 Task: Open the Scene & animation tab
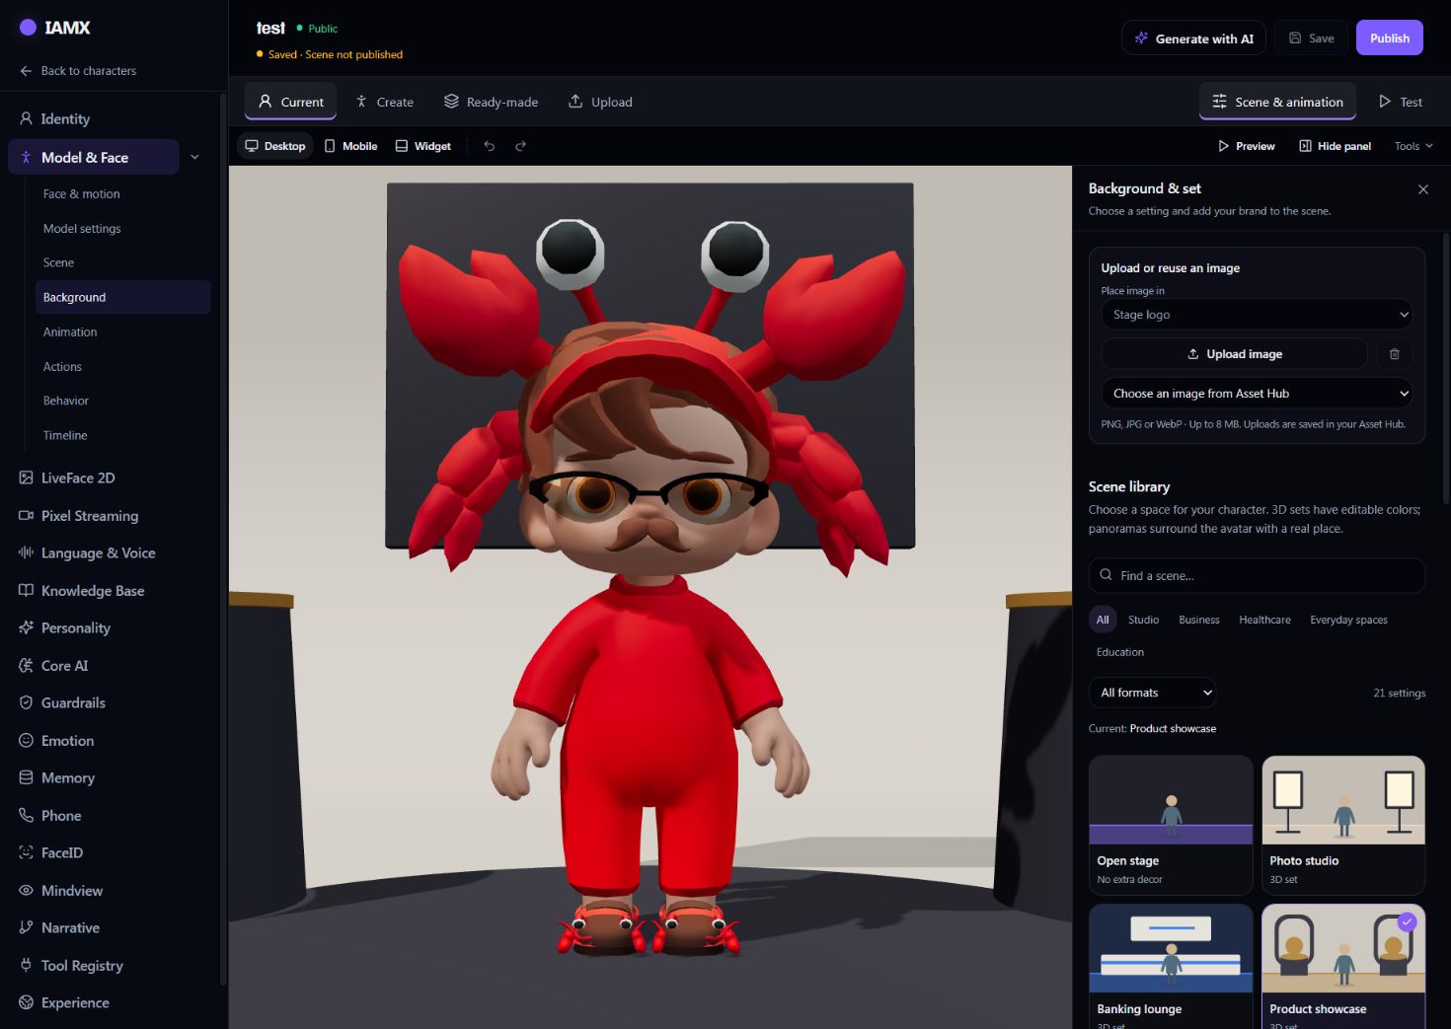click(1277, 102)
